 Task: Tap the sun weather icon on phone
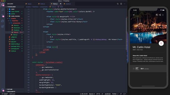[x=134, y=69]
